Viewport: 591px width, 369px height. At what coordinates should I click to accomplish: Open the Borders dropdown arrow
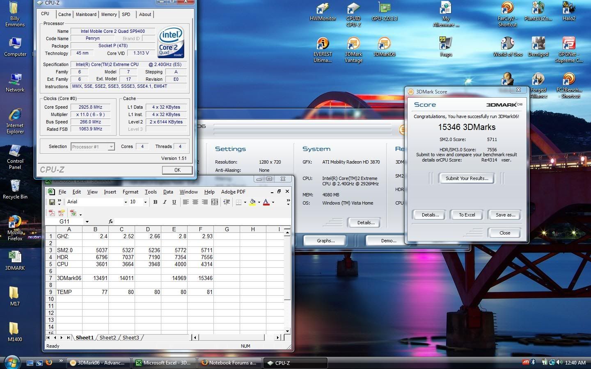click(x=245, y=202)
